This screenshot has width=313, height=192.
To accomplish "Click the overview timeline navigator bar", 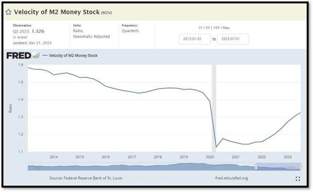I will click(164, 167).
